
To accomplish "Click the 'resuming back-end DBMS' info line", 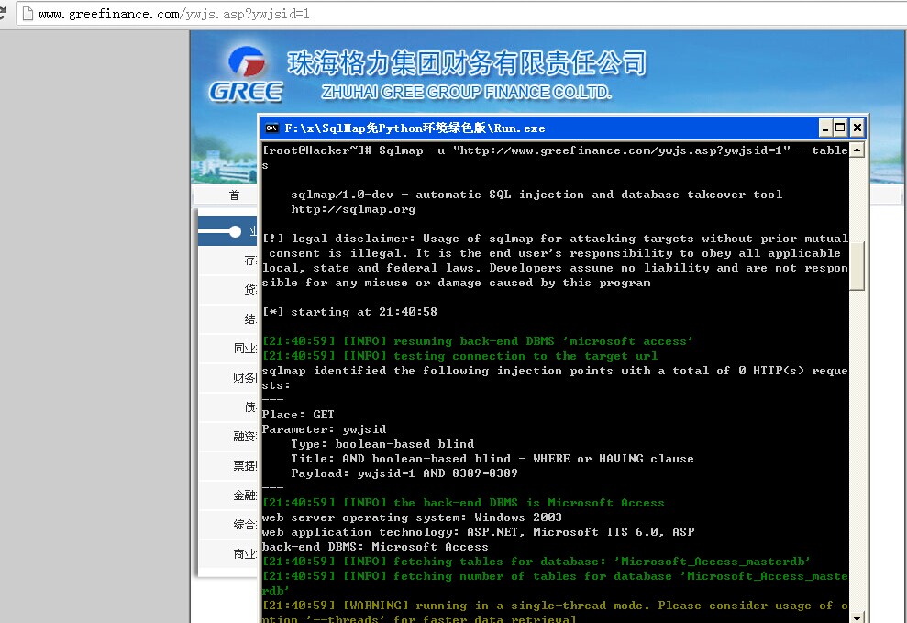I will [477, 341].
